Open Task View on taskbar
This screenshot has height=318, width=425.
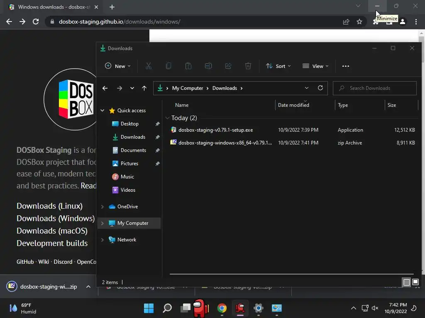pyautogui.click(x=186, y=308)
